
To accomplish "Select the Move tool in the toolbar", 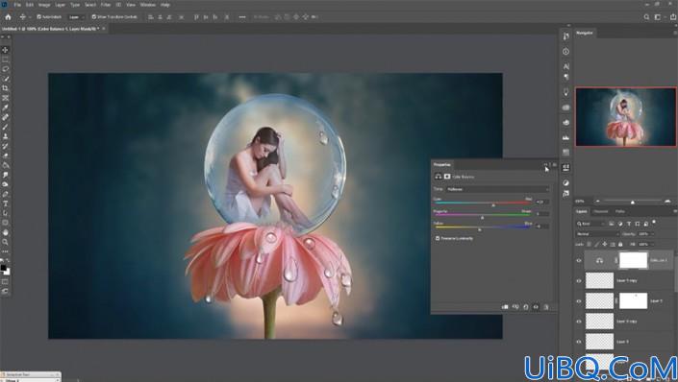I will [5, 50].
